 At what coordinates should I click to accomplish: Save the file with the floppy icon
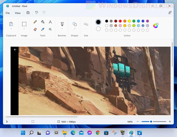click(x=28, y=13)
